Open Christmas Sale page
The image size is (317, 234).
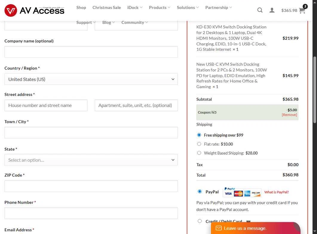(107, 7)
